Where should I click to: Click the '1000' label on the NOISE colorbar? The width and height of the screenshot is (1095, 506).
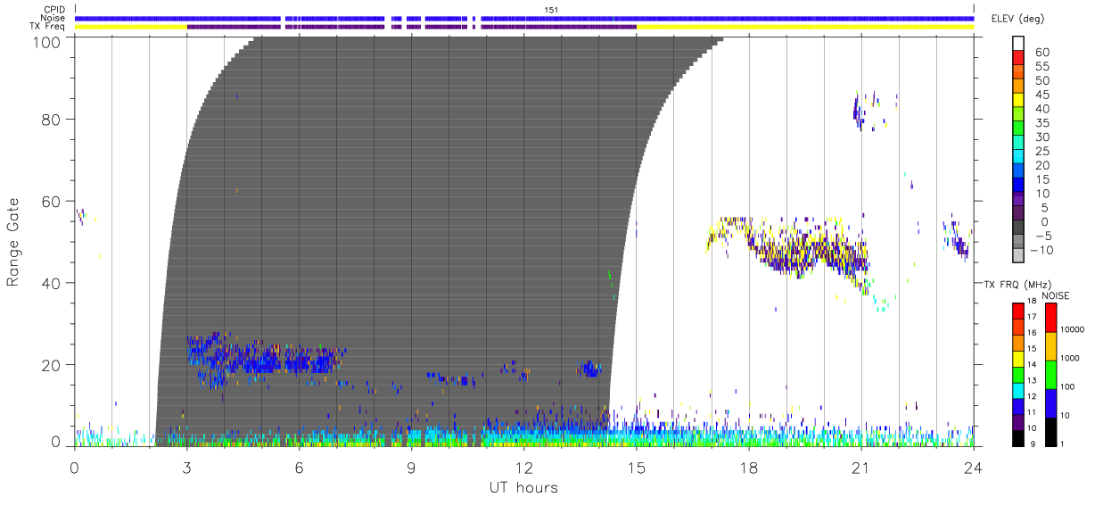[x=1071, y=359]
